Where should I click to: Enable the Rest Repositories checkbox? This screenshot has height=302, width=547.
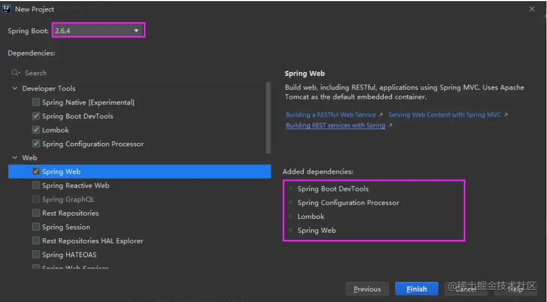point(36,213)
